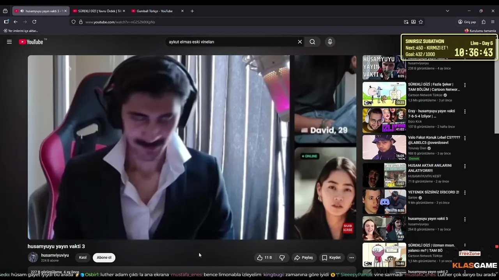Open HUSAMVİYUVİYU KESİT channel name
This screenshot has height=280, width=499.
(425, 176)
